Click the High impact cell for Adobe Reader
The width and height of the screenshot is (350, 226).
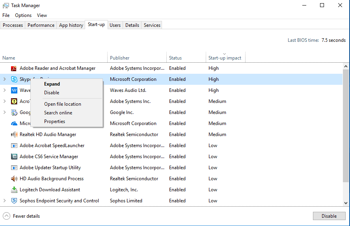click(x=213, y=68)
